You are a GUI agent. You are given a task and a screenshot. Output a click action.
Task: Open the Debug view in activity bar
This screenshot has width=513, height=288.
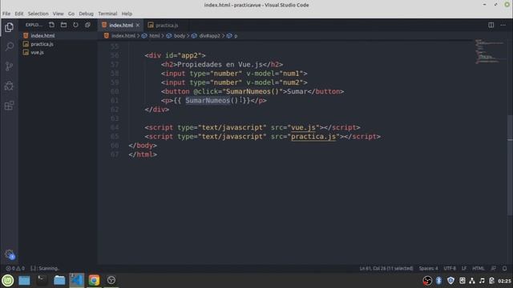[9, 86]
